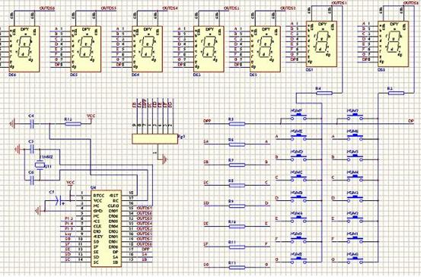Select the crystal oscillator U11 symbol

tap(40, 164)
